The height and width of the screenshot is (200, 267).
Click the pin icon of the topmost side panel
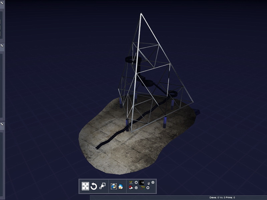2,3
